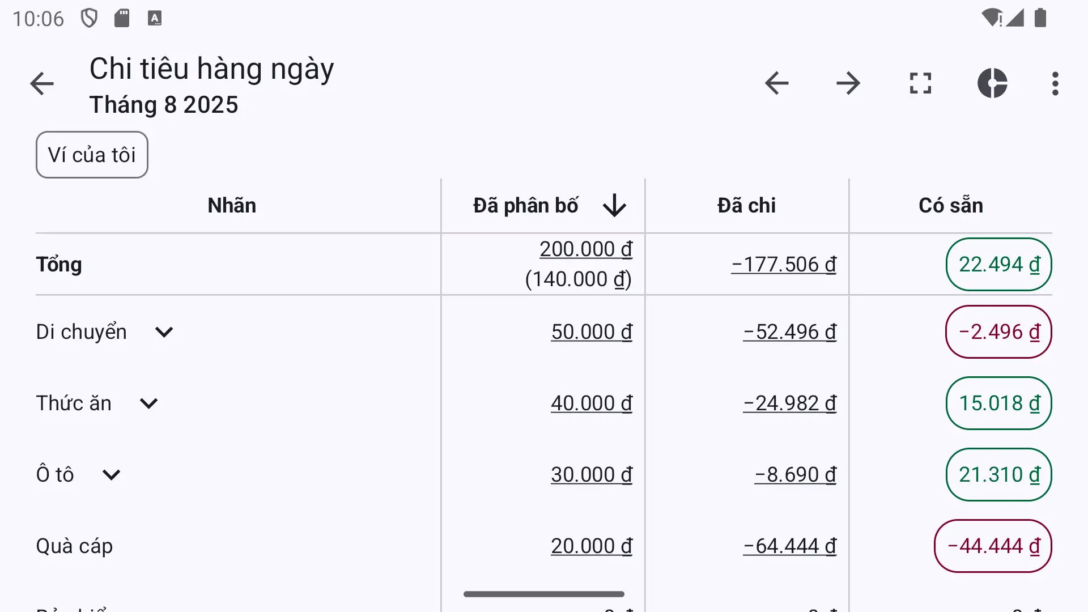Sort by the Đã chi column
This screenshot has height=612, width=1088.
(x=746, y=205)
